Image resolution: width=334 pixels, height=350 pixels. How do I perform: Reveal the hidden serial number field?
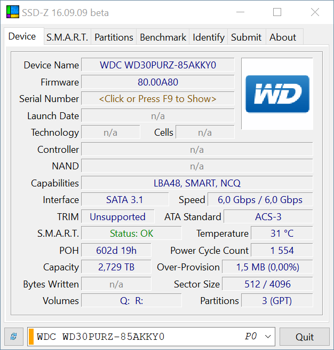(158, 99)
